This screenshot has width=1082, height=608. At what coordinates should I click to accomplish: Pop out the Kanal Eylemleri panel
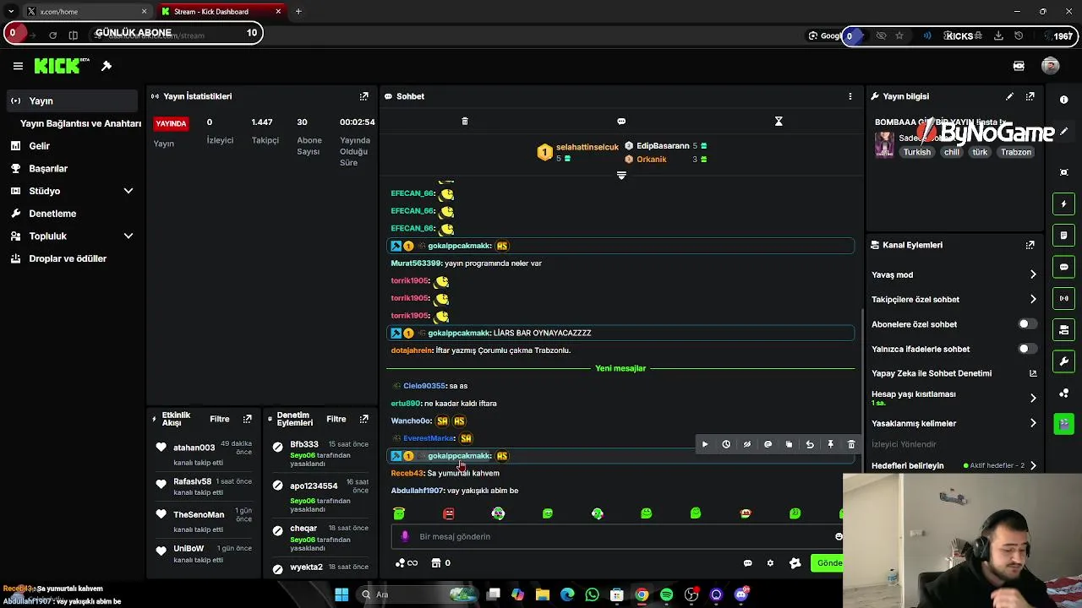click(x=1030, y=245)
